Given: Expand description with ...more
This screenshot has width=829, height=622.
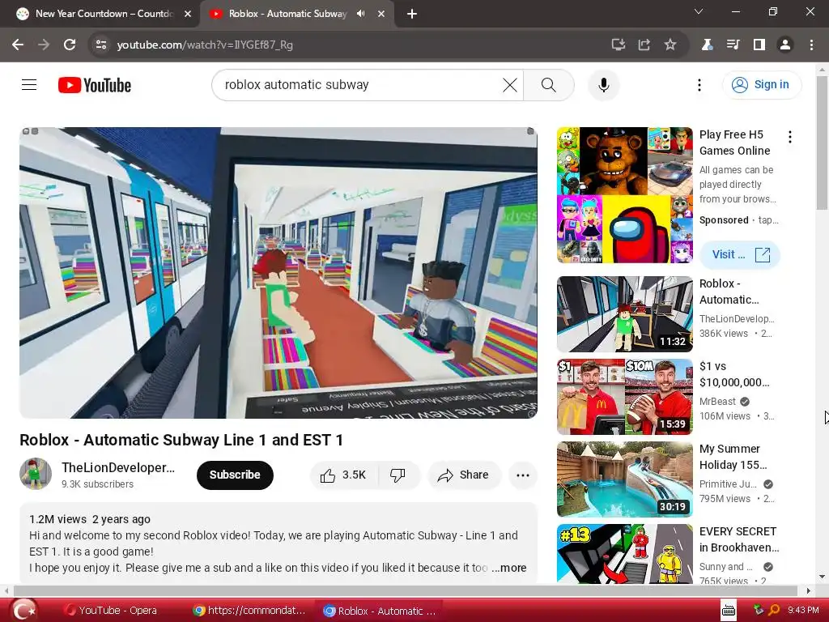Looking at the screenshot, I should pos(510,568).
